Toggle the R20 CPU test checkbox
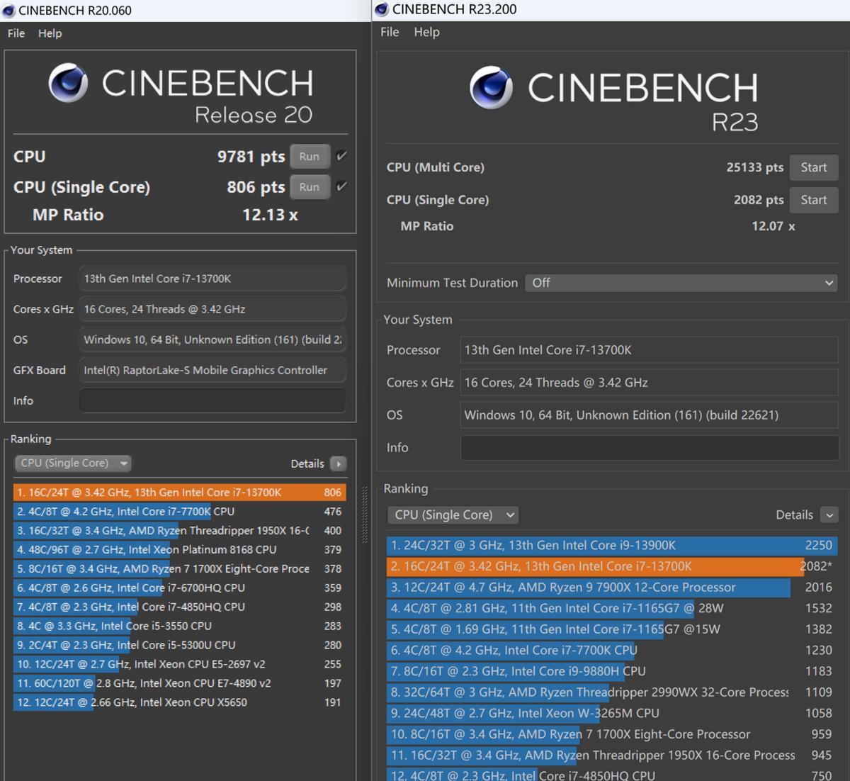 [341, 156]
